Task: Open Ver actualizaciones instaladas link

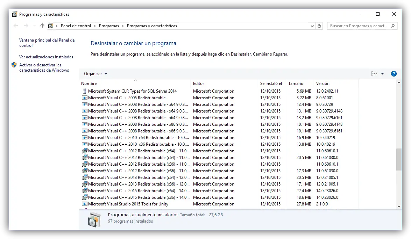Action: click(46, 57)
